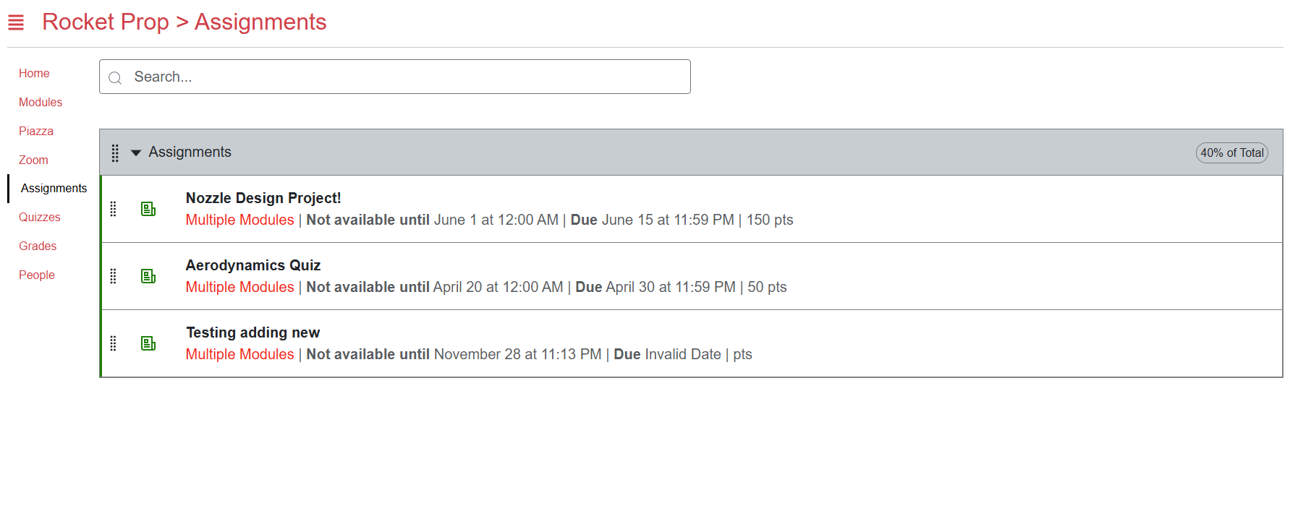
Task: Click the Rocket Prop breadcrumb title
Action: [106, 22]
